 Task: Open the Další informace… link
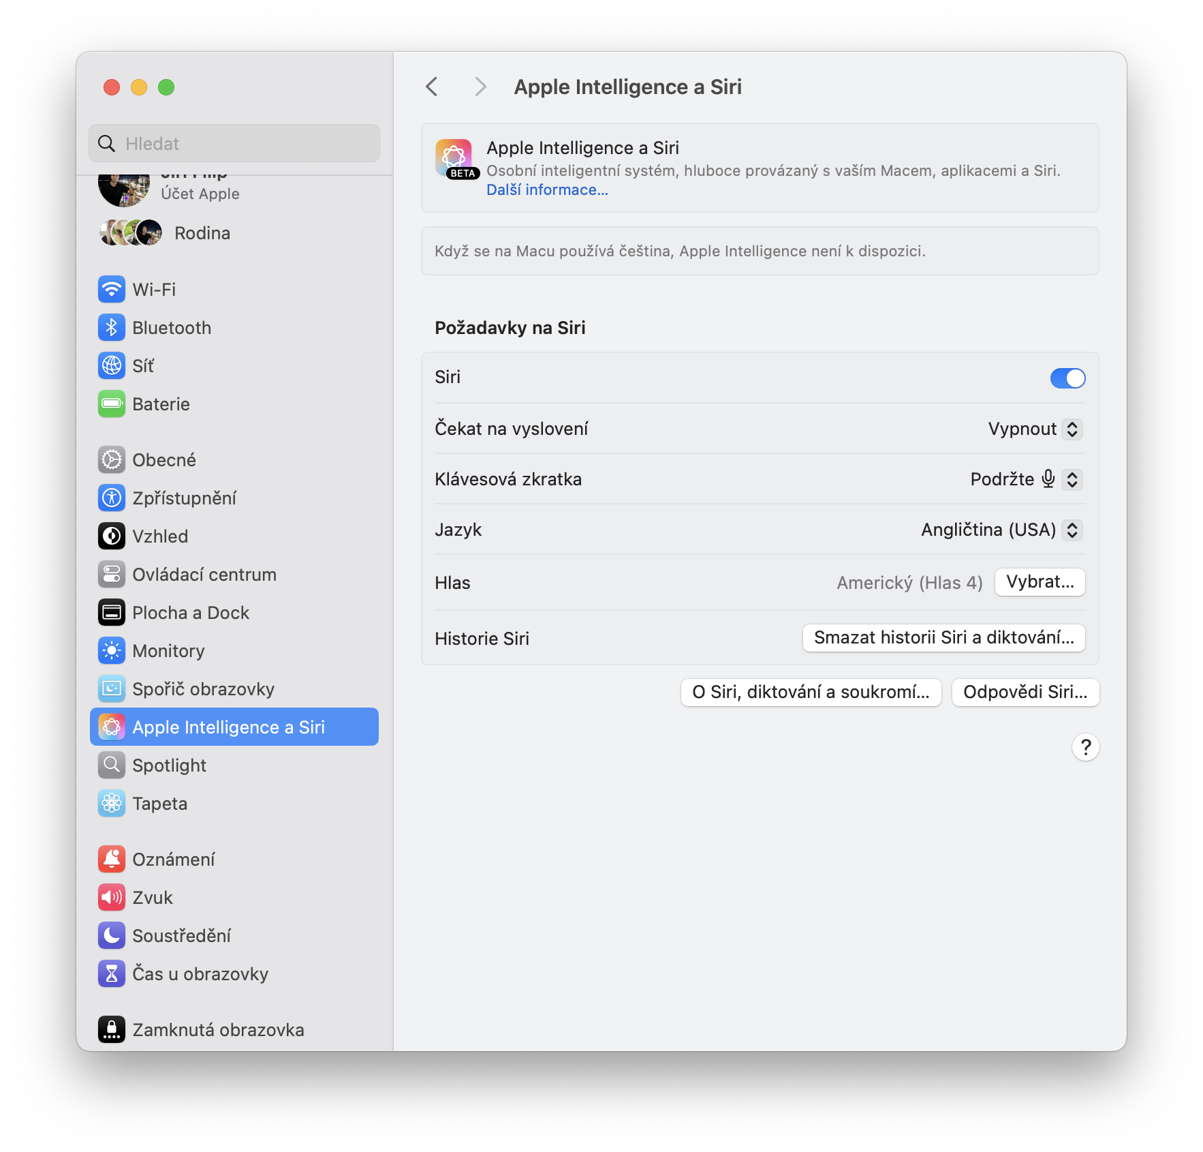tap(547, 190)
